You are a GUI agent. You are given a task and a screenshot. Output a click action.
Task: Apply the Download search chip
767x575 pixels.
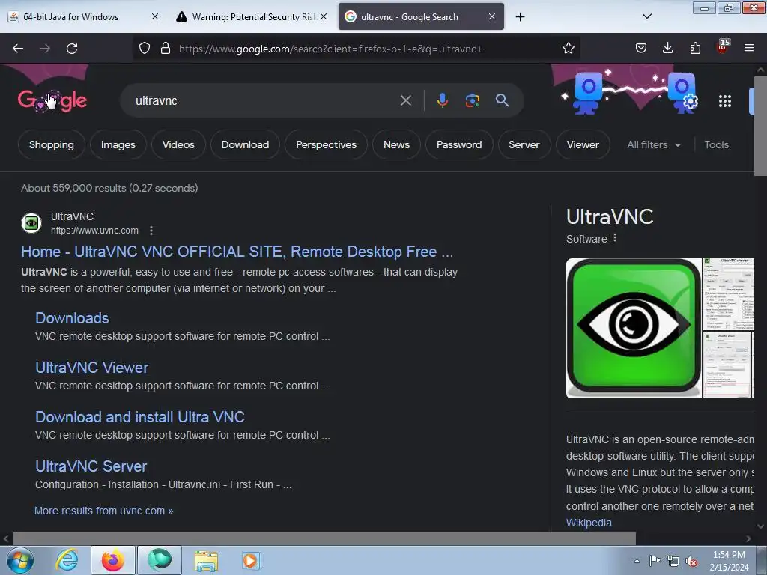pos(245,144)
